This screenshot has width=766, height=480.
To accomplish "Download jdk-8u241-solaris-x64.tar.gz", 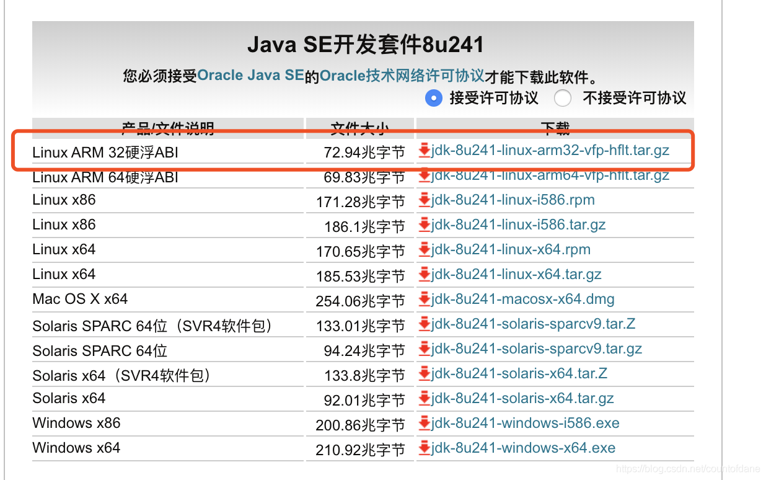I will (x=522, y=398).
